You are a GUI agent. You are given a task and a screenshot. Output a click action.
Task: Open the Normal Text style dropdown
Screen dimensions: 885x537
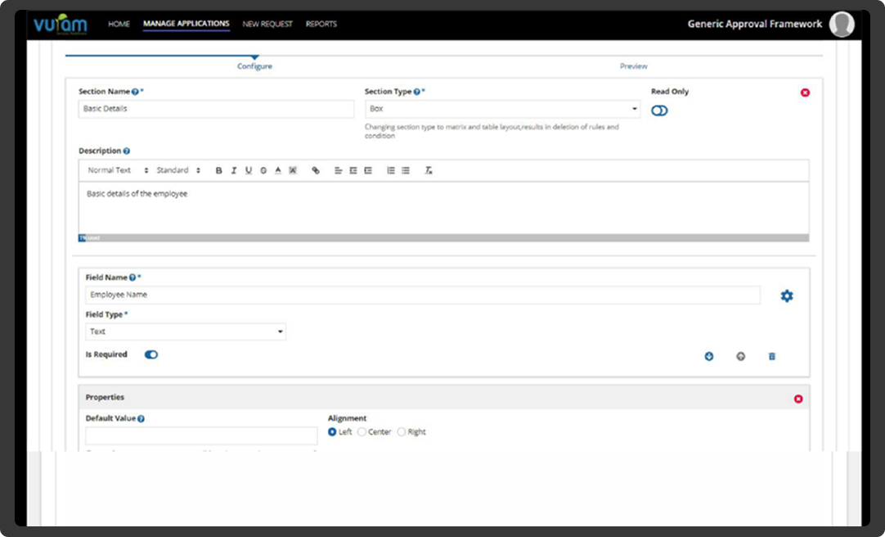coord(118,170)
